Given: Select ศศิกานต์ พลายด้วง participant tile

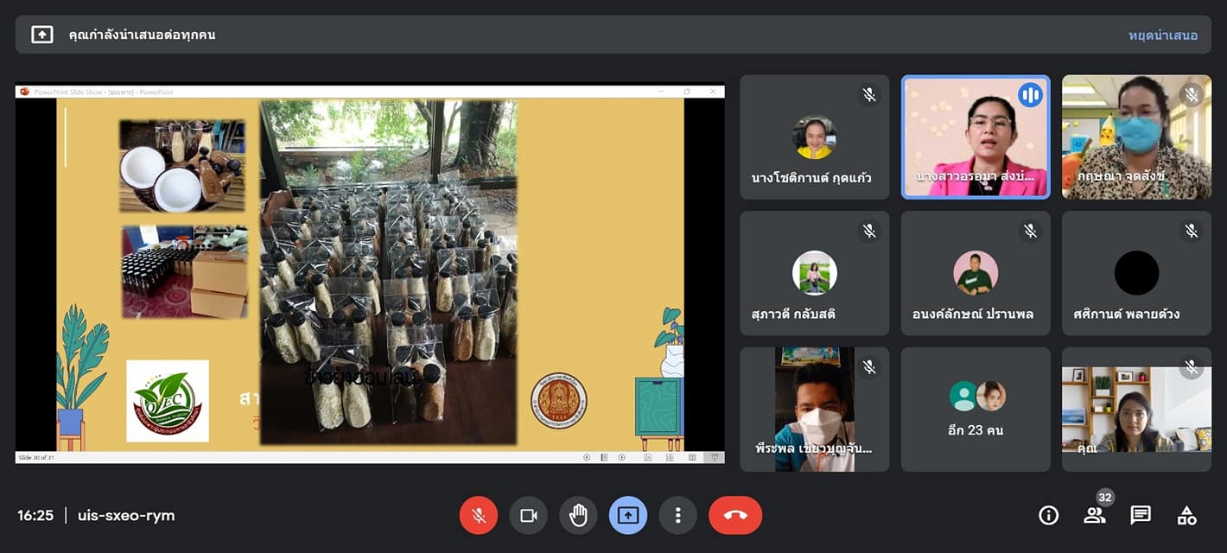Looking at the screenshot, I should coord(1136,274).
